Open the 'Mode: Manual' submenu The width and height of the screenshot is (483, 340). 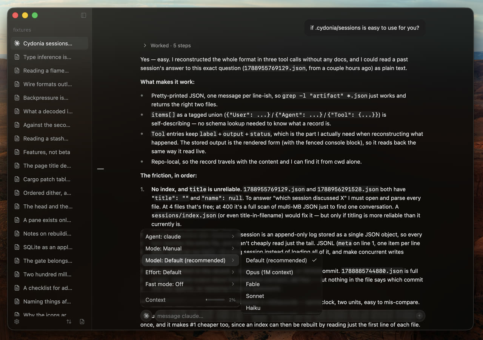click(190, 249)
